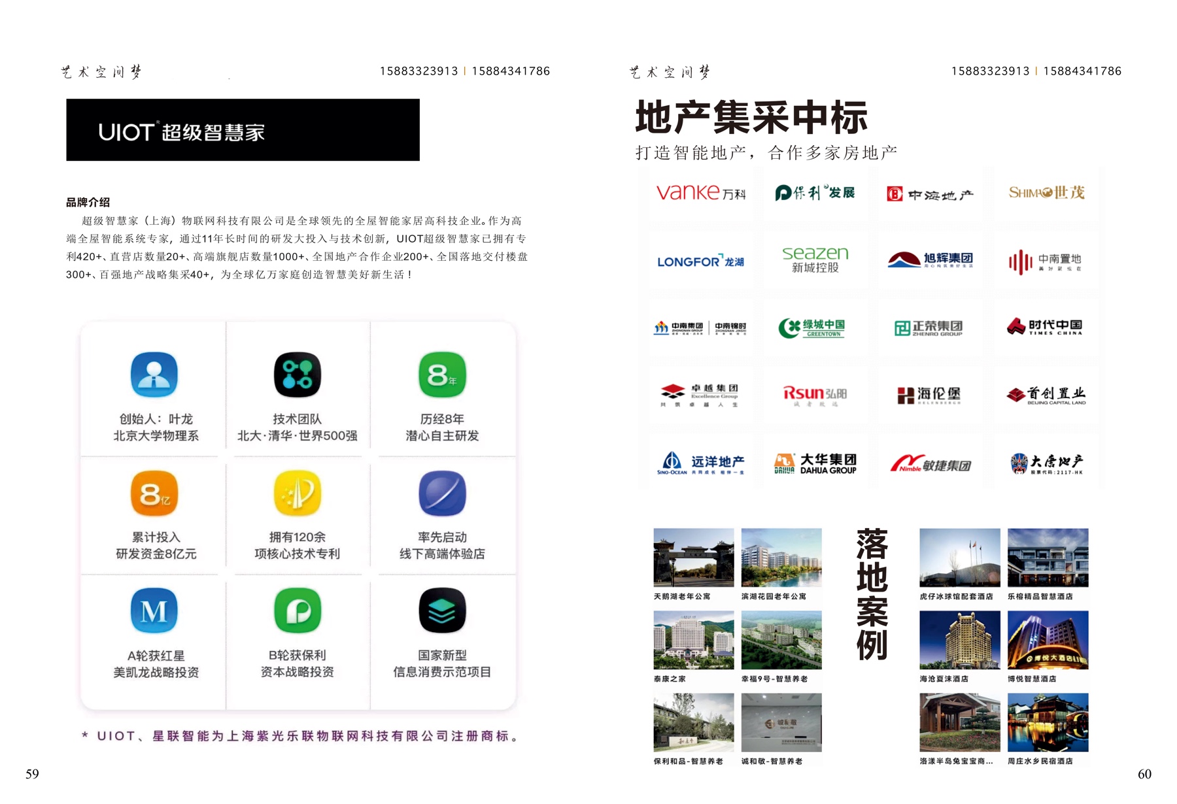
Task: Click the caption 北大·清华·世界500强
Action: [x=298, y=436]
